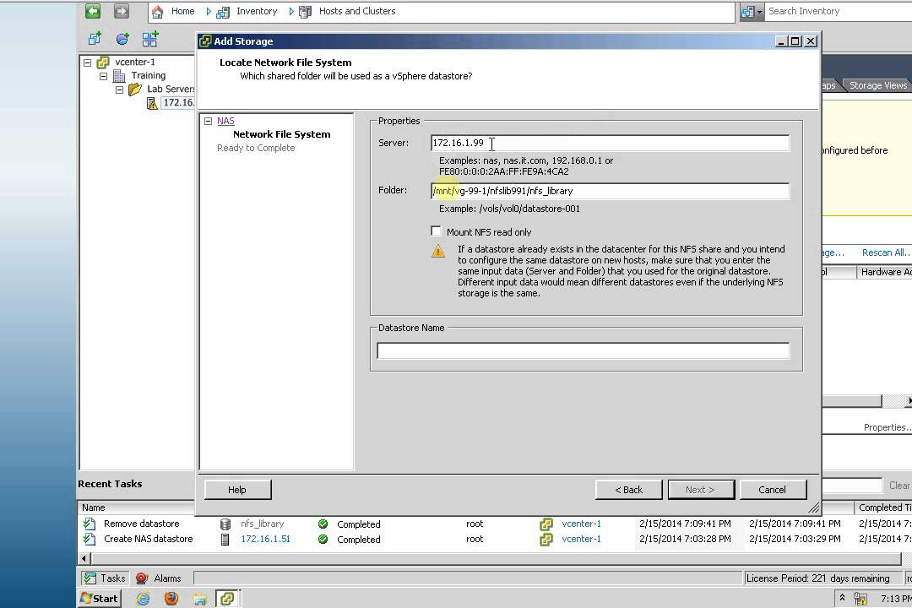Click the green Back navigation arrow
The height and width of the screenshot is (608, 912).
(93, 11)
